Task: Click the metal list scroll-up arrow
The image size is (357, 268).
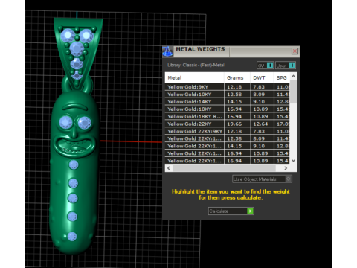Action: click(294, 77)
